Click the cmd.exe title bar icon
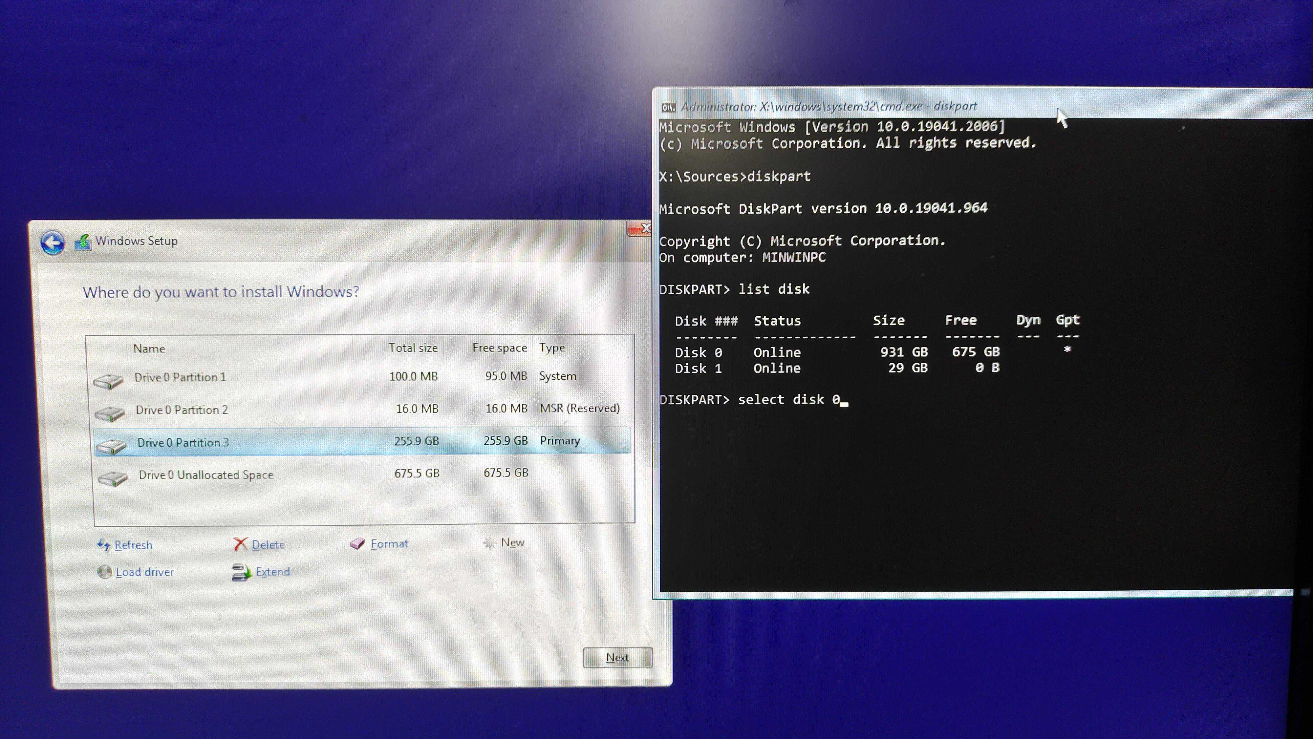 (x=668, y=107)
